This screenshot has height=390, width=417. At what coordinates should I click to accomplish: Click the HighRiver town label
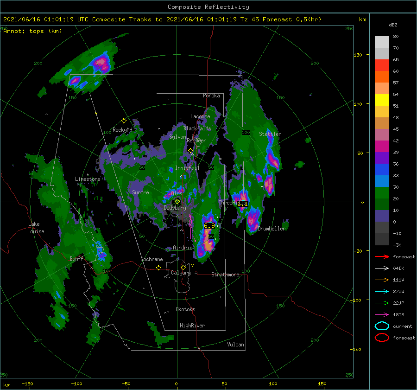point(192,326)
